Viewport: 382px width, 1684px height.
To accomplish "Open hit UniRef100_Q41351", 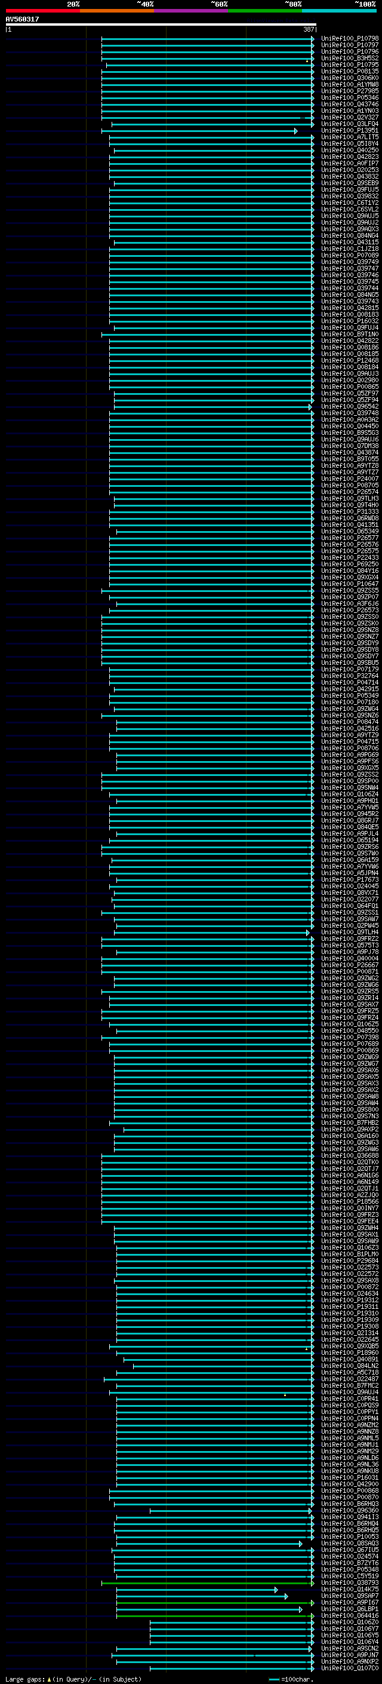I will (350, 524).
